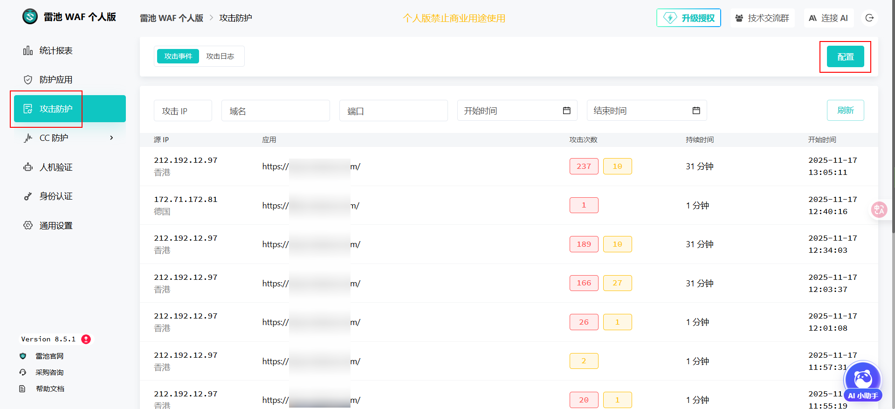Click the 采购咨询 headset icon
This screenshot has width=895, height=409.
point(23,372)
